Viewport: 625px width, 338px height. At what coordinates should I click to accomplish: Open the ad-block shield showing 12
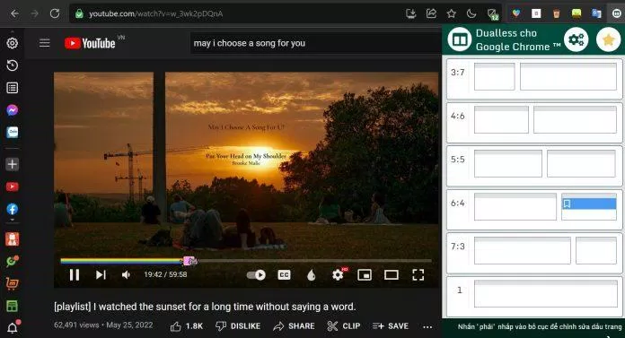point(493,14)
